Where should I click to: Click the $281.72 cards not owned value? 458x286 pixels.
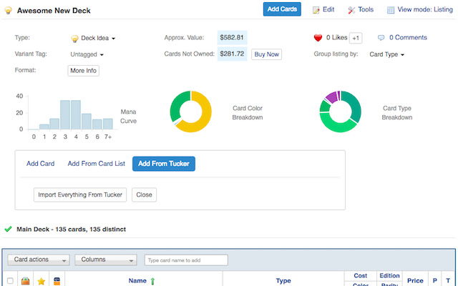tap(232, 54)
